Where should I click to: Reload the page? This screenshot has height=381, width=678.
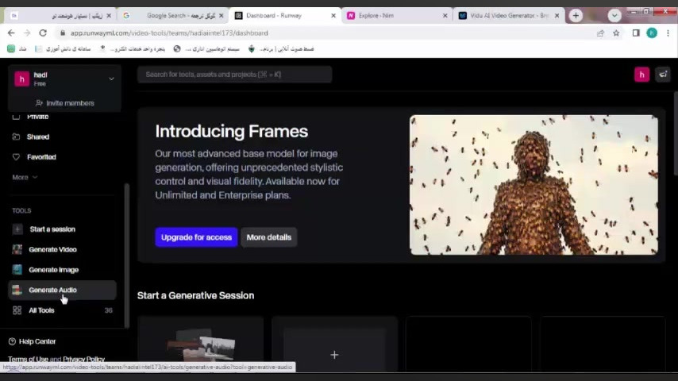tap(43, 33)
